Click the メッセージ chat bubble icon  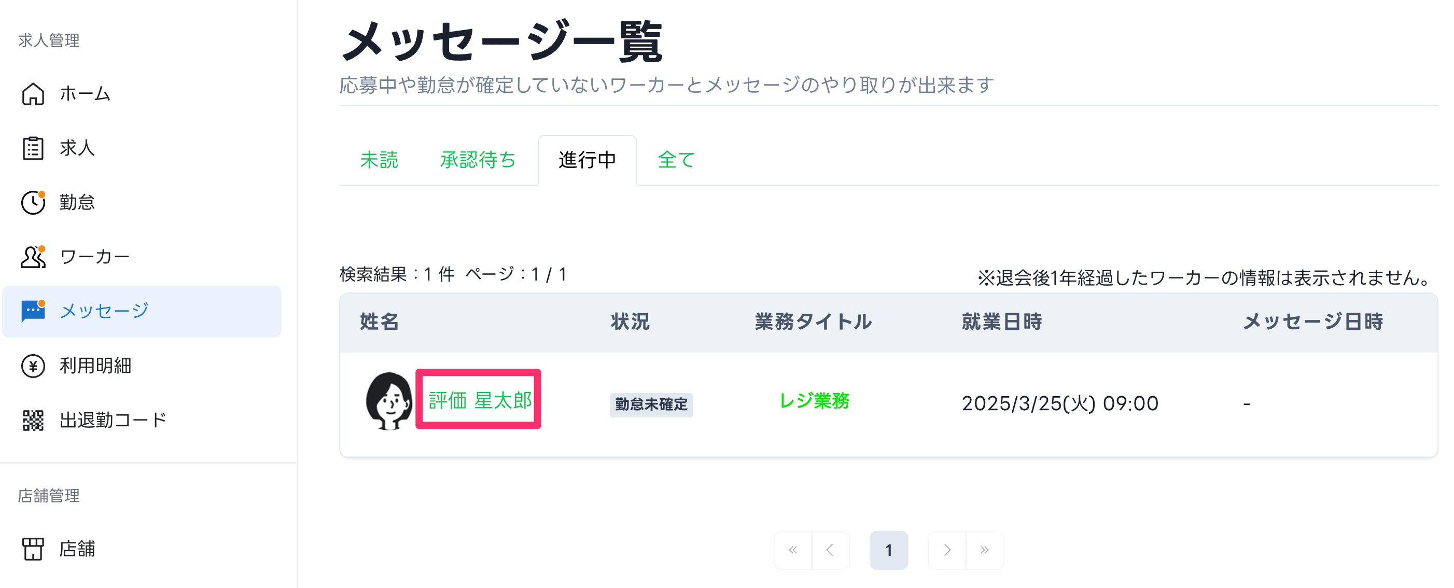tap(33, 311)
